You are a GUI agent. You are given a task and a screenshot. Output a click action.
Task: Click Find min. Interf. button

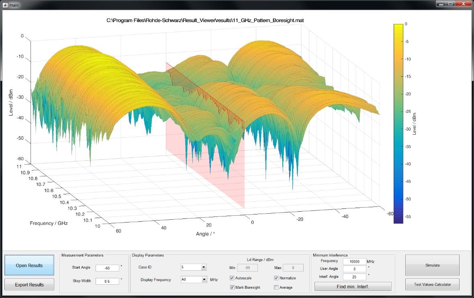pos(353,286)
